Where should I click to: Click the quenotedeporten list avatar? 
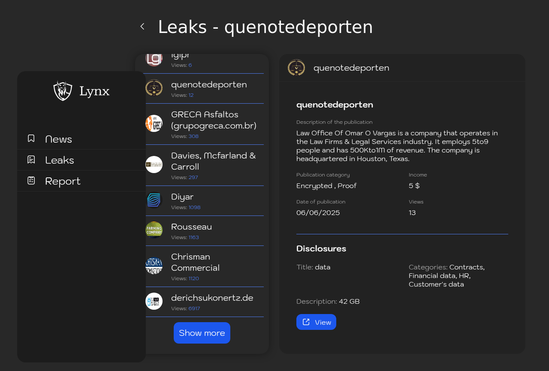[154, 88]
